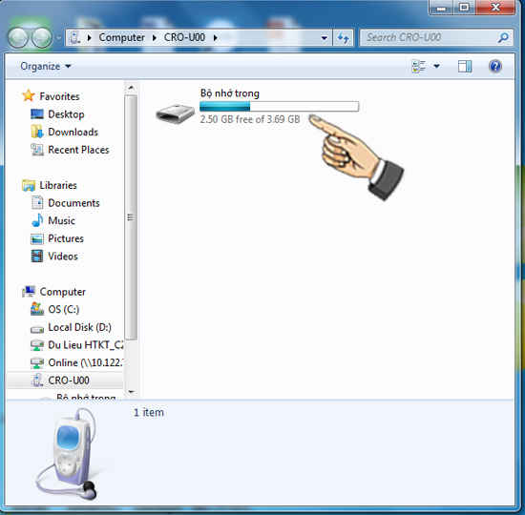Open the Du Lieu HTKT network drive
Viewport: 525px width, 515px height.
[85, 345]
